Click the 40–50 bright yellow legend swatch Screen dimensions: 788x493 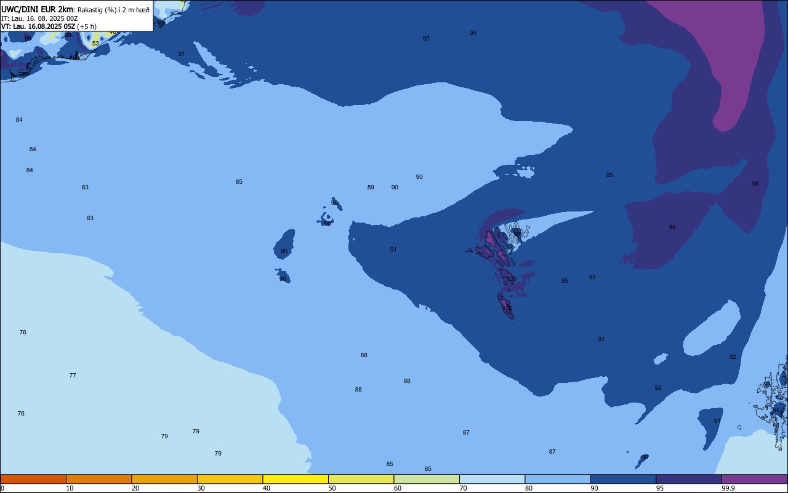(295, 479)
